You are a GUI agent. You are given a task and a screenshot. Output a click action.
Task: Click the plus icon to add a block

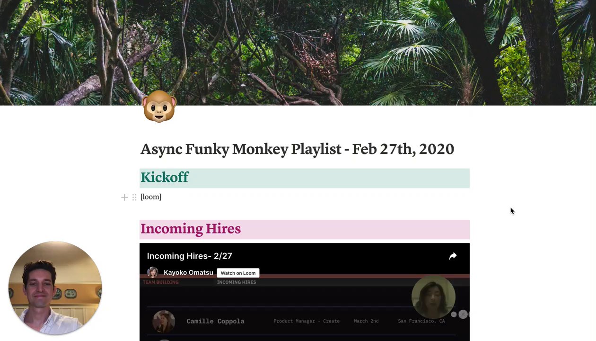(x=124, y=197)
